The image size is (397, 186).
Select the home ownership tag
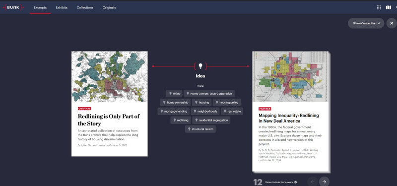coord(175,103)
